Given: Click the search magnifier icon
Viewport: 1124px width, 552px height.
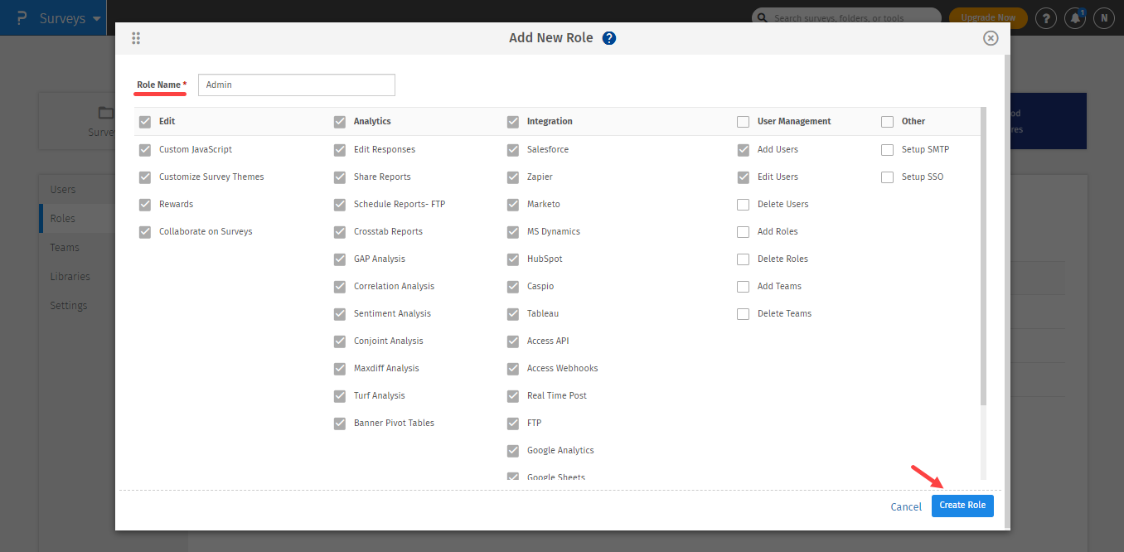Looking at the screenshot, I should tap(763, 17).
